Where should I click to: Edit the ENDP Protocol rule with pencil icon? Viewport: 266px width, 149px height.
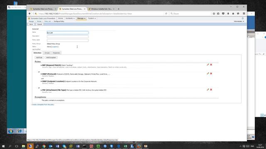click(208, 74)
